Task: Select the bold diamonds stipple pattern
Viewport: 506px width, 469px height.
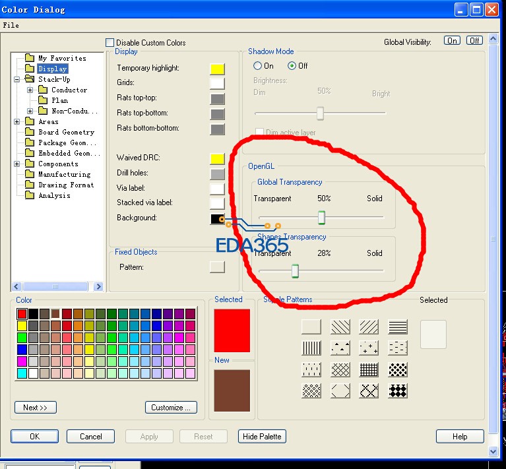Action: pos(398,391)
